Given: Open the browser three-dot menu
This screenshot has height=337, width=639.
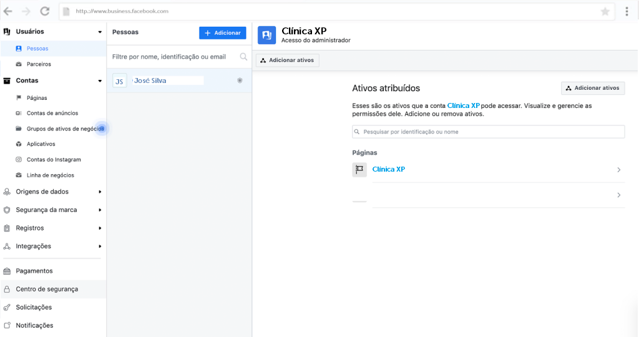Looking at the screenshot, I should pyautogui.click(x=627, y=11).
